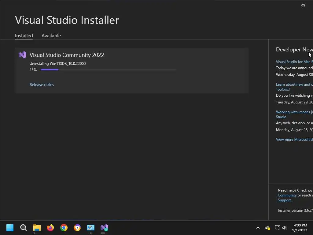Switch to the Available tab

(51, 36)
